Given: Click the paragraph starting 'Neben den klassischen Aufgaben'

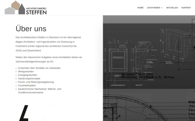Looking at the screenshot, I should pos(49,59).
